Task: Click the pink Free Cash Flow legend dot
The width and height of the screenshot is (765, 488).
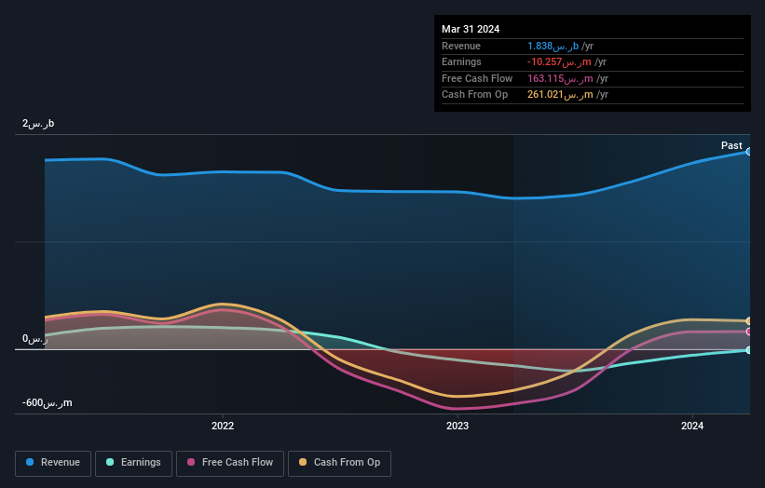Action: coord(191,462)
